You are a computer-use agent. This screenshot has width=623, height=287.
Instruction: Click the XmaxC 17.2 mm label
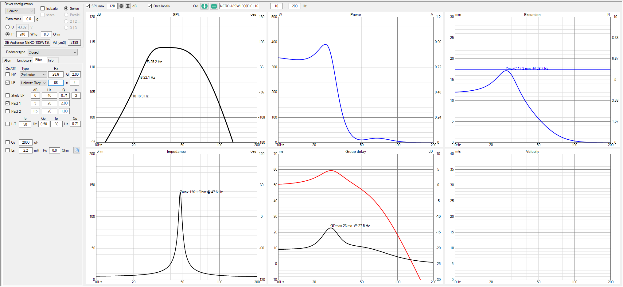(x=527, y=69)
